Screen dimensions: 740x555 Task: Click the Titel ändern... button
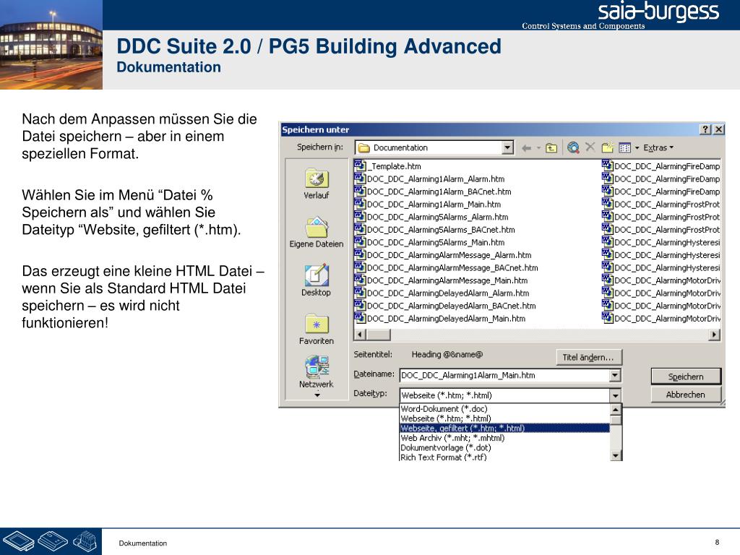coord(588,357)
